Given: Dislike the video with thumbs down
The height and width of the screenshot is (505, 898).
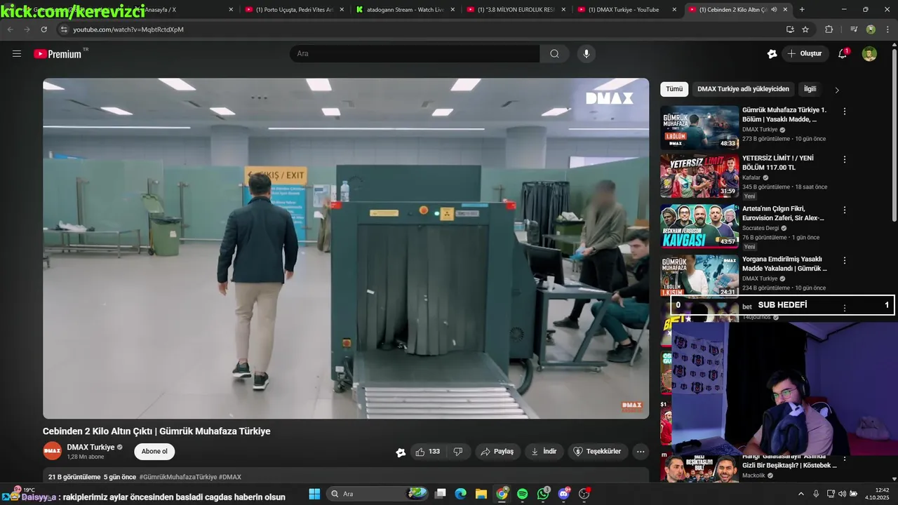Looking at the screenshot, I should [458, 452].
